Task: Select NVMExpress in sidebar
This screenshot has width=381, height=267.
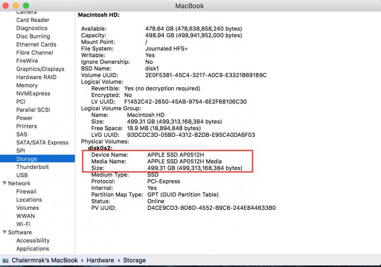Action: (x=33, y=93)
